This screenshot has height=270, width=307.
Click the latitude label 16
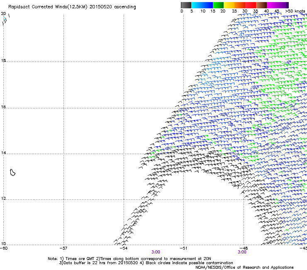3,107
